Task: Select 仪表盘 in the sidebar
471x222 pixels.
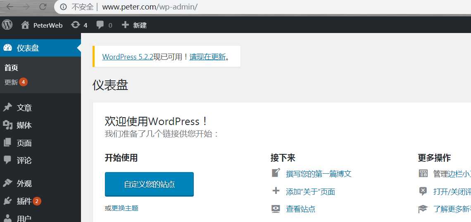Action: pos(28,48)
